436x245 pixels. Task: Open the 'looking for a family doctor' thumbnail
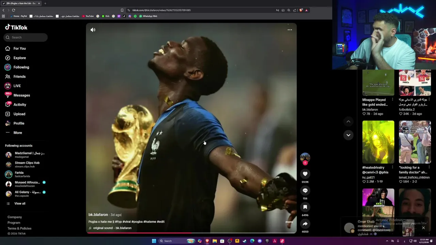[415, 142]
